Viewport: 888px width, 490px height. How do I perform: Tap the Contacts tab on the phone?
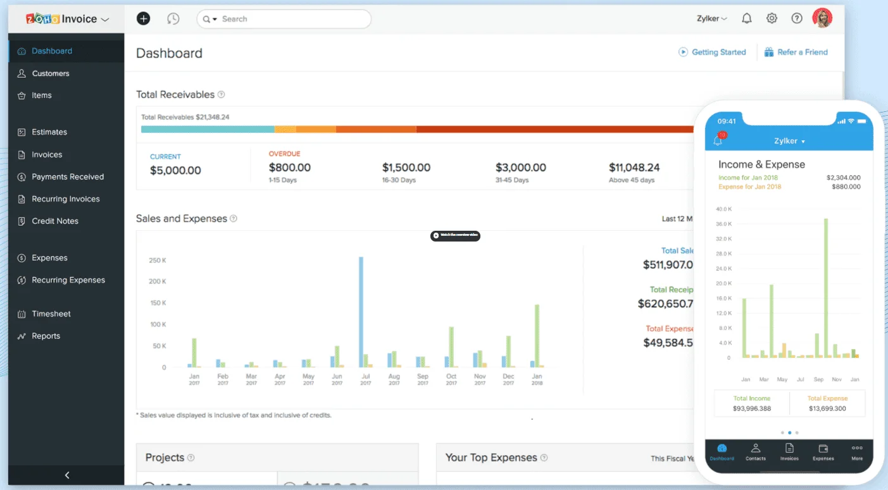[756, 453]
